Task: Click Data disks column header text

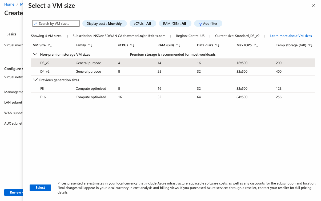Action: pyautogui.click(x=205, y=45)
